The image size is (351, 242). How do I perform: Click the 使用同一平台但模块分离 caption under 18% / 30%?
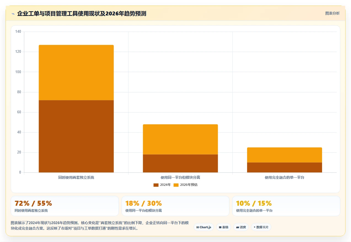144,211
